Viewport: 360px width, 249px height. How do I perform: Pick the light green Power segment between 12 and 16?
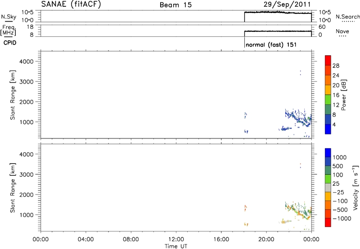(328, 99)
